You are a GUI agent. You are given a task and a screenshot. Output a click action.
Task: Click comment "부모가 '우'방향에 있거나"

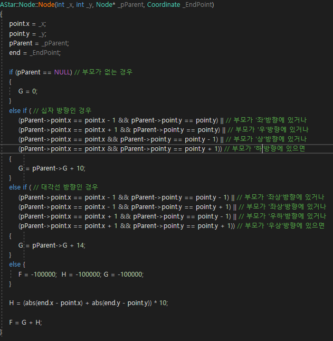click(272, 130)
